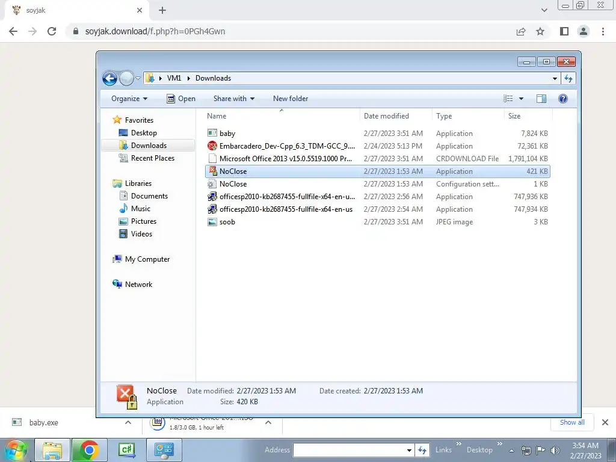Navigate back in Explorer window
The image size is (616, 462).
coord(110,79)
